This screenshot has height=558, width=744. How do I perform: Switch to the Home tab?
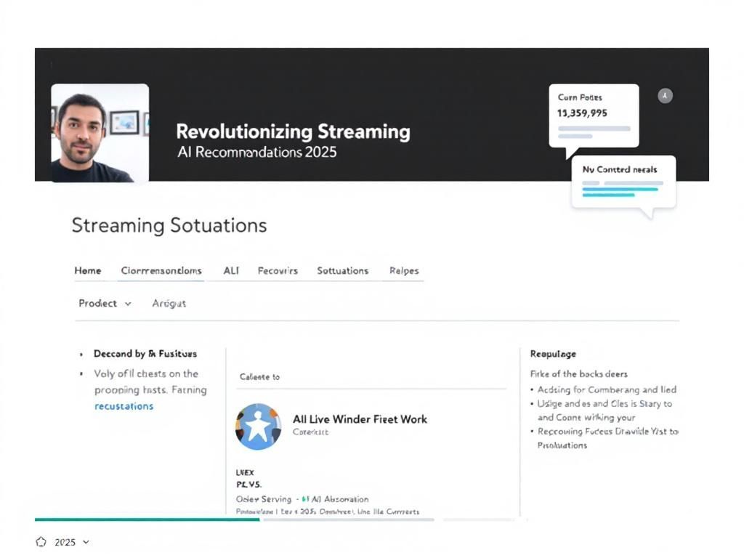click(x=88, y=270)
